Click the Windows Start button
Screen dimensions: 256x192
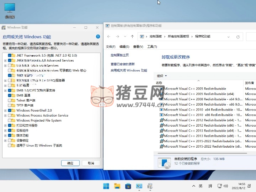point(106,186)
